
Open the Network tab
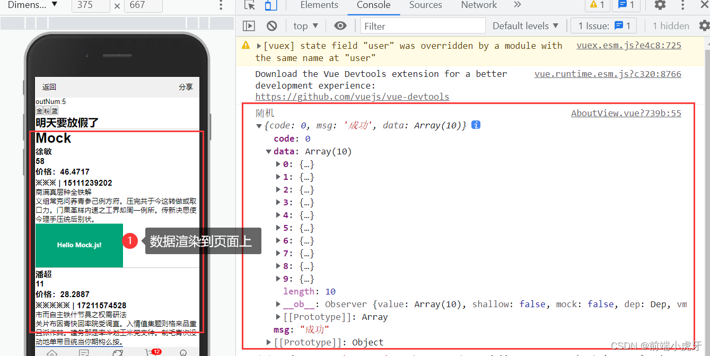(479, 5)
